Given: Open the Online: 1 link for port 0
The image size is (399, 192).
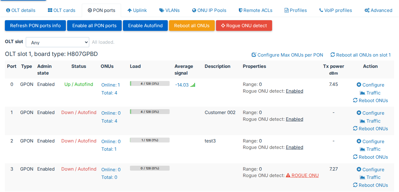Looking at the screenshot, I should click(x=110, y=85).
